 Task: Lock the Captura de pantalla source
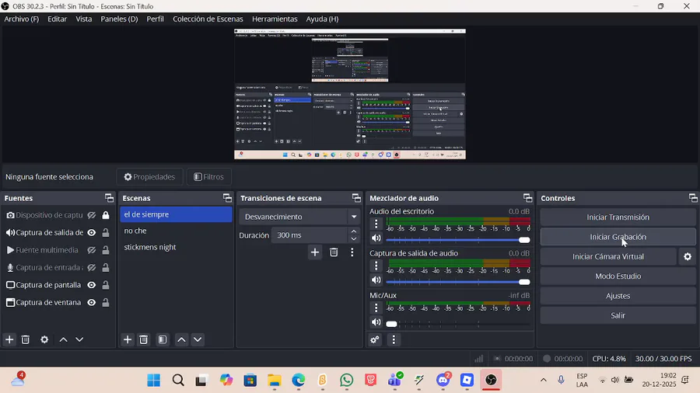click(x=106, y=285)
